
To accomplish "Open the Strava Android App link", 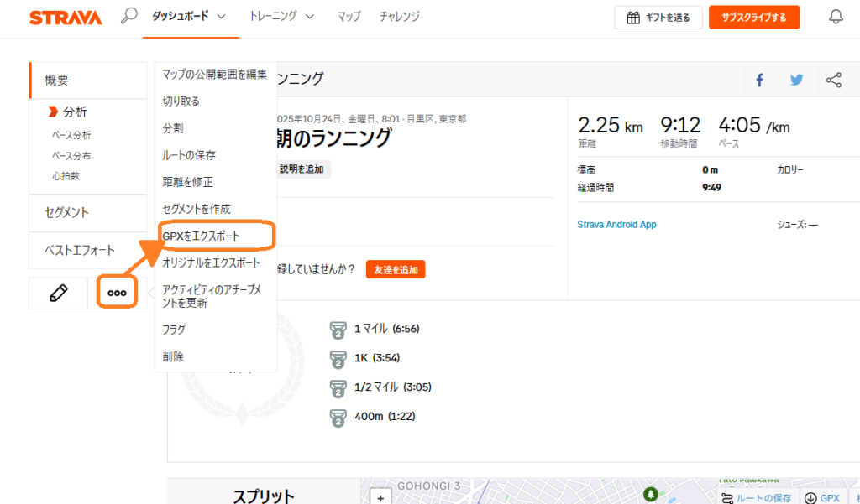I will click(x=617, y=224).
